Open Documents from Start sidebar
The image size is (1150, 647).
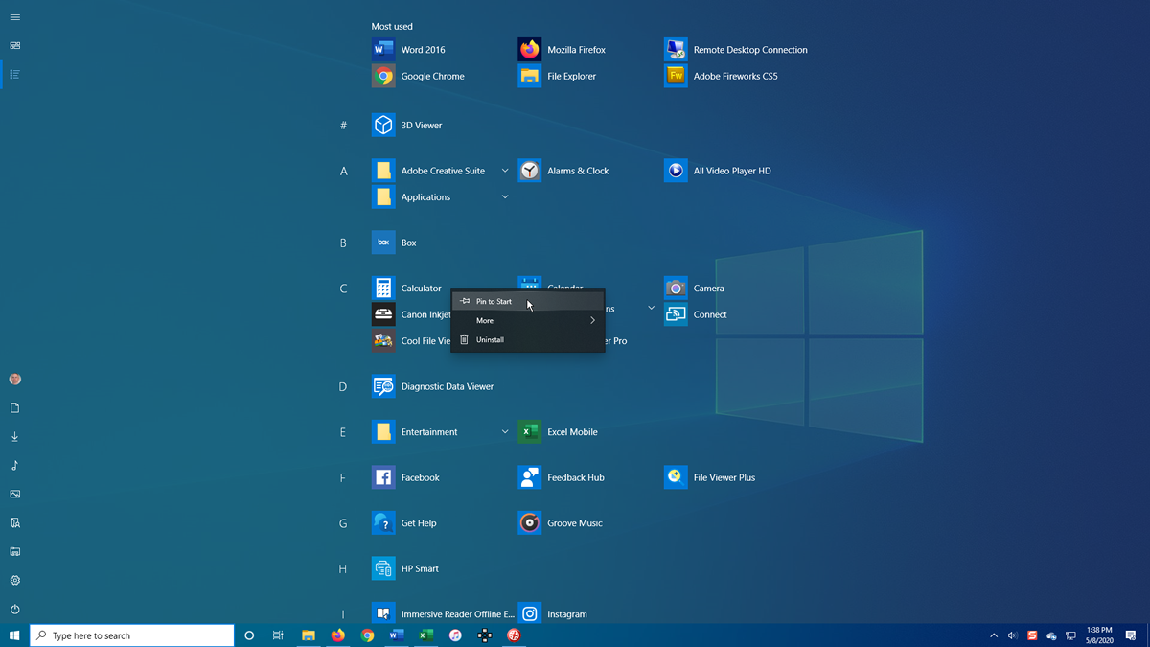point(14,408)
